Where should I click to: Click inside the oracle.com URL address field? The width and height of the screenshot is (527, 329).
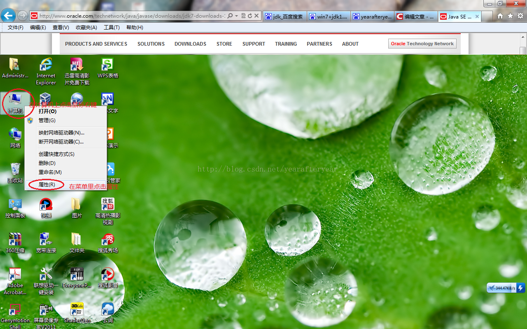point(132,16)
